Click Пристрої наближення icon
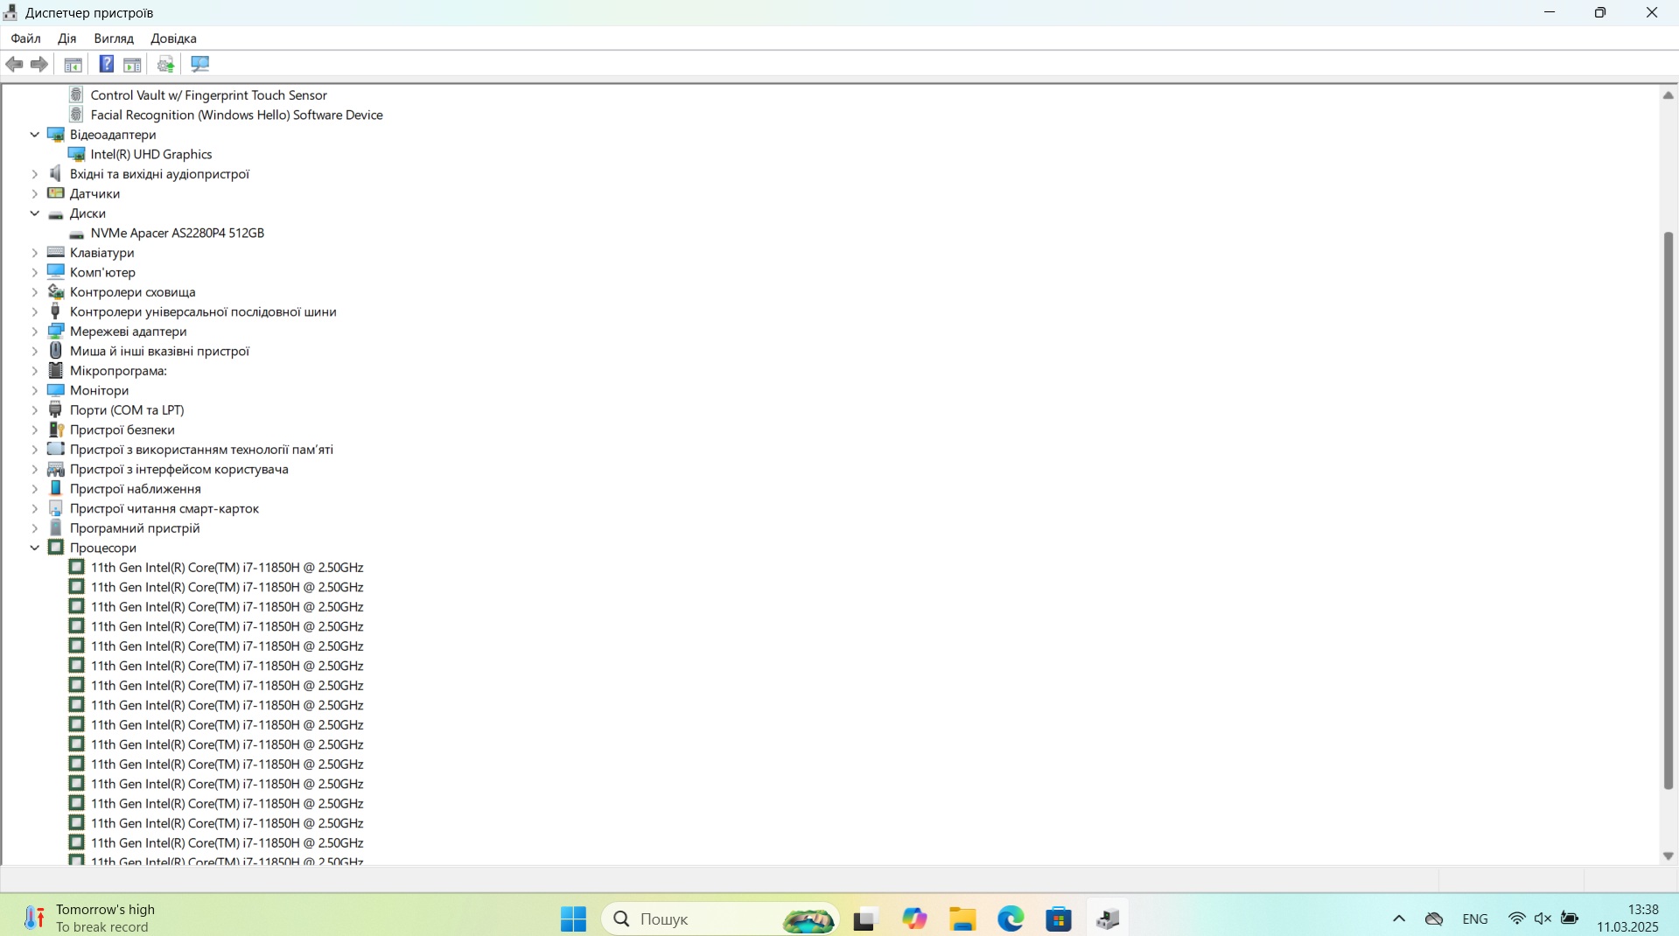 [x=56, y=489]
